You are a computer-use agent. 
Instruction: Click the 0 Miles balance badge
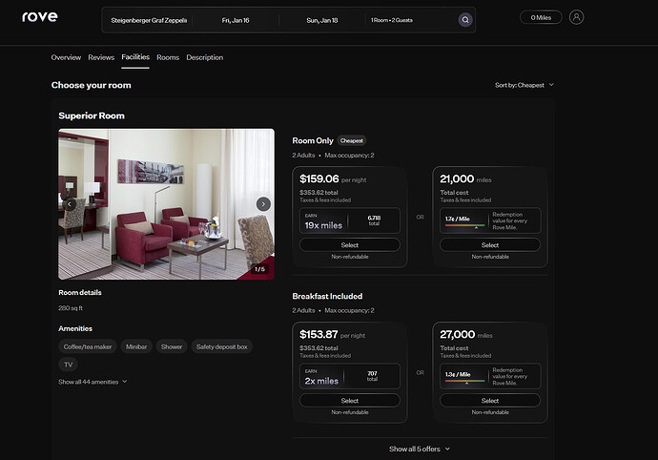click(x=541, y=17)
